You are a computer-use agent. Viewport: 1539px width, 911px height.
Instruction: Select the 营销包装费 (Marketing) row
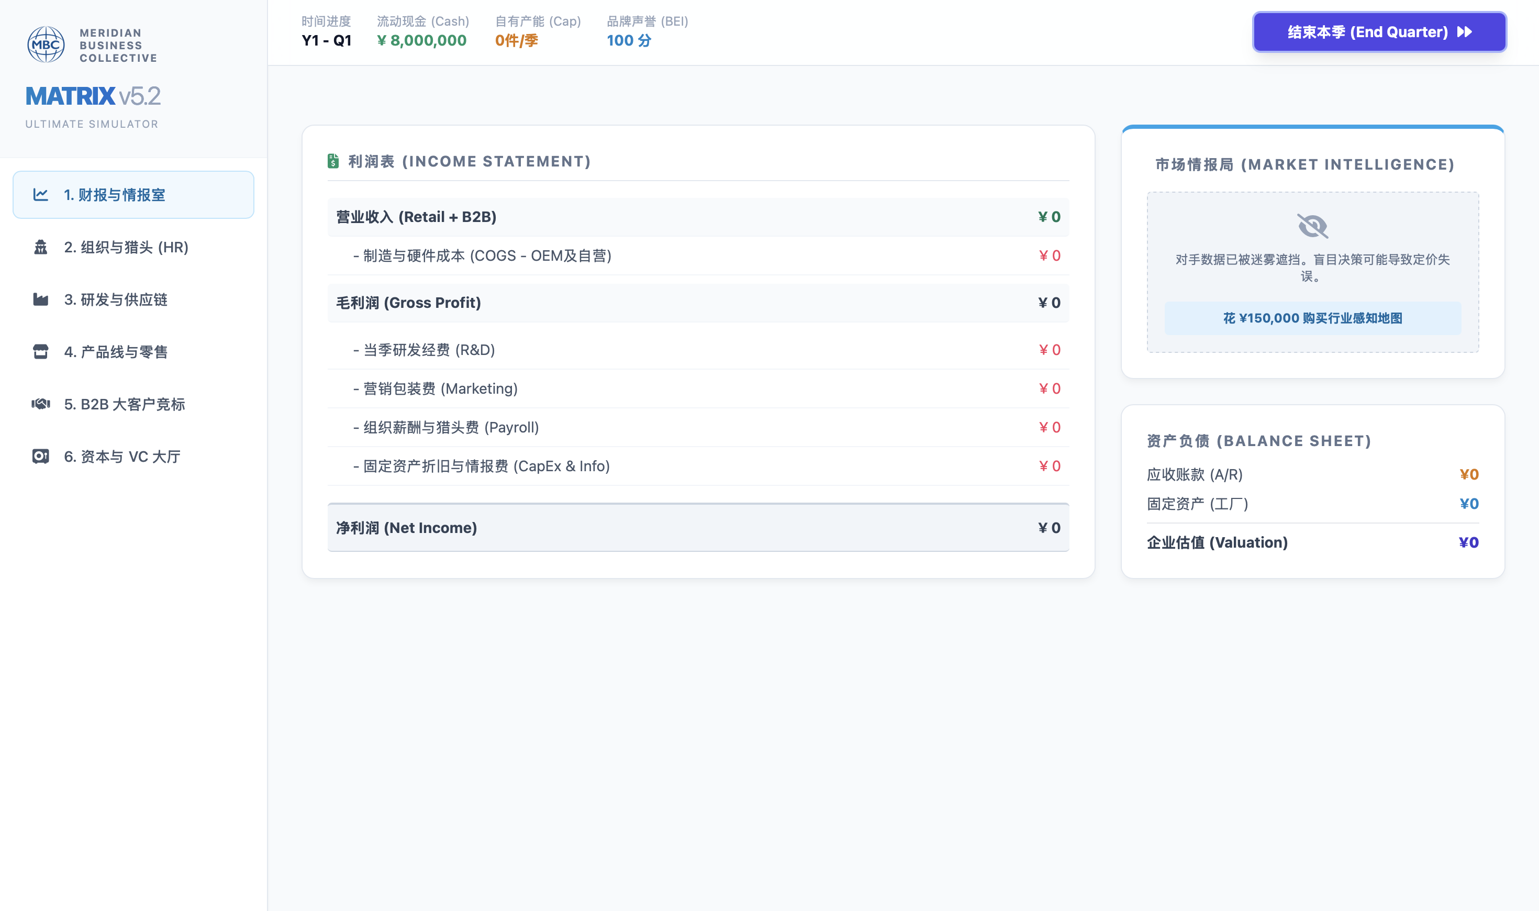pos(698,388)
